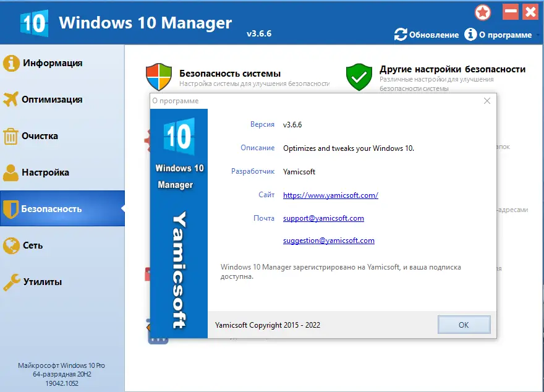Click the v3.6.6 label in the header
Viewport: 544px width, 392px height.
(259, 33)
